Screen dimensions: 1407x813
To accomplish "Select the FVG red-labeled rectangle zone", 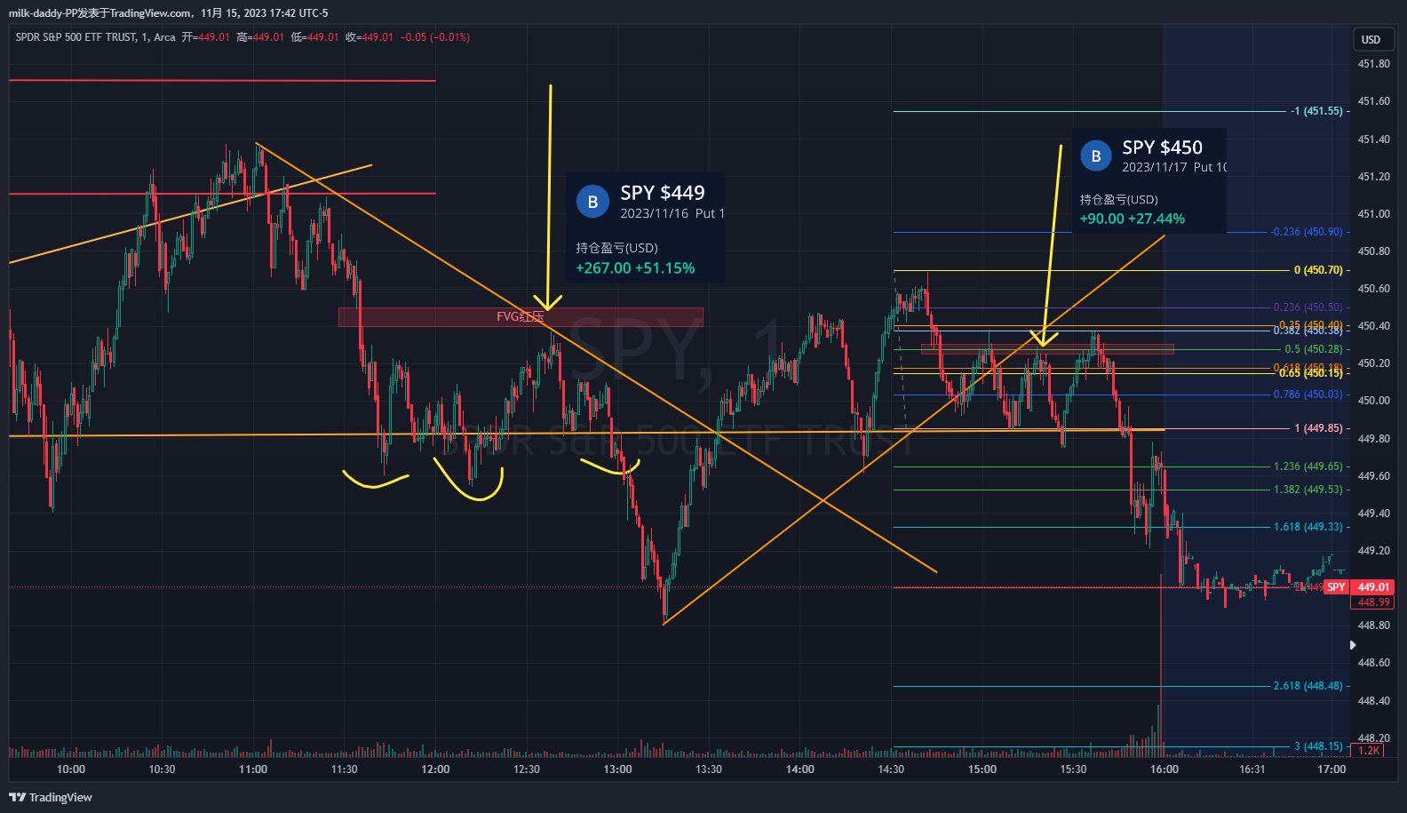I will (521, 317).
